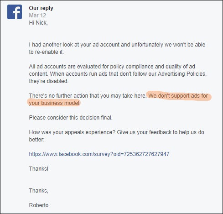This screenshot has width=223, height=214.
Task: Click the 'Mar 12' message date
Action: (37, 16)
